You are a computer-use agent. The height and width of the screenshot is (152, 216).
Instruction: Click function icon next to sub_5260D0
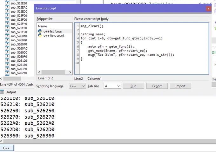tap(7, 52)
